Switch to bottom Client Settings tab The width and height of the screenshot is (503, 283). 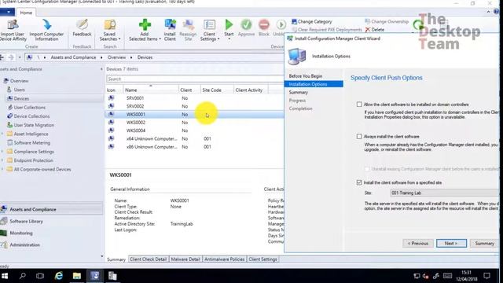(263, 259)
